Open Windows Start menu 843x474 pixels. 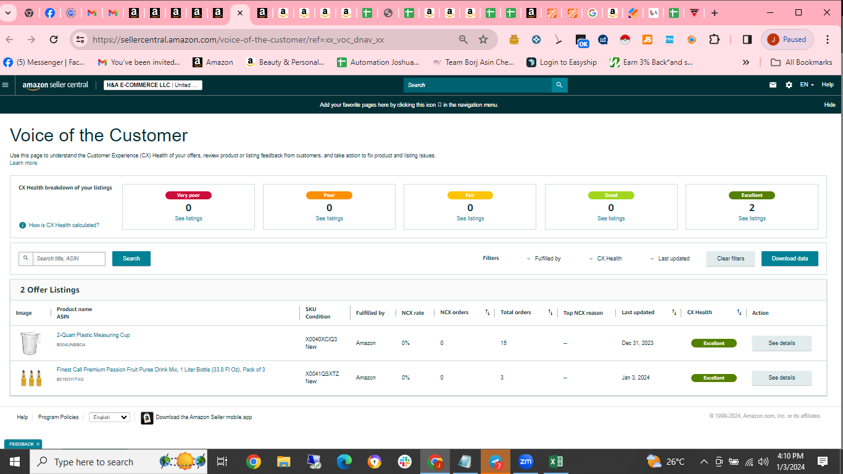[15, 462]
